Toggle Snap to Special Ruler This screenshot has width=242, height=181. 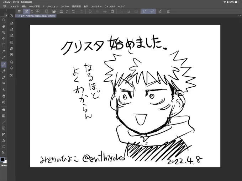152,11
